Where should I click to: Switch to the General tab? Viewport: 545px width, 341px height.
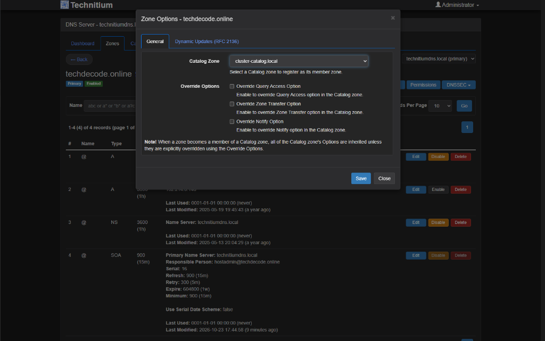coord(155,41)
